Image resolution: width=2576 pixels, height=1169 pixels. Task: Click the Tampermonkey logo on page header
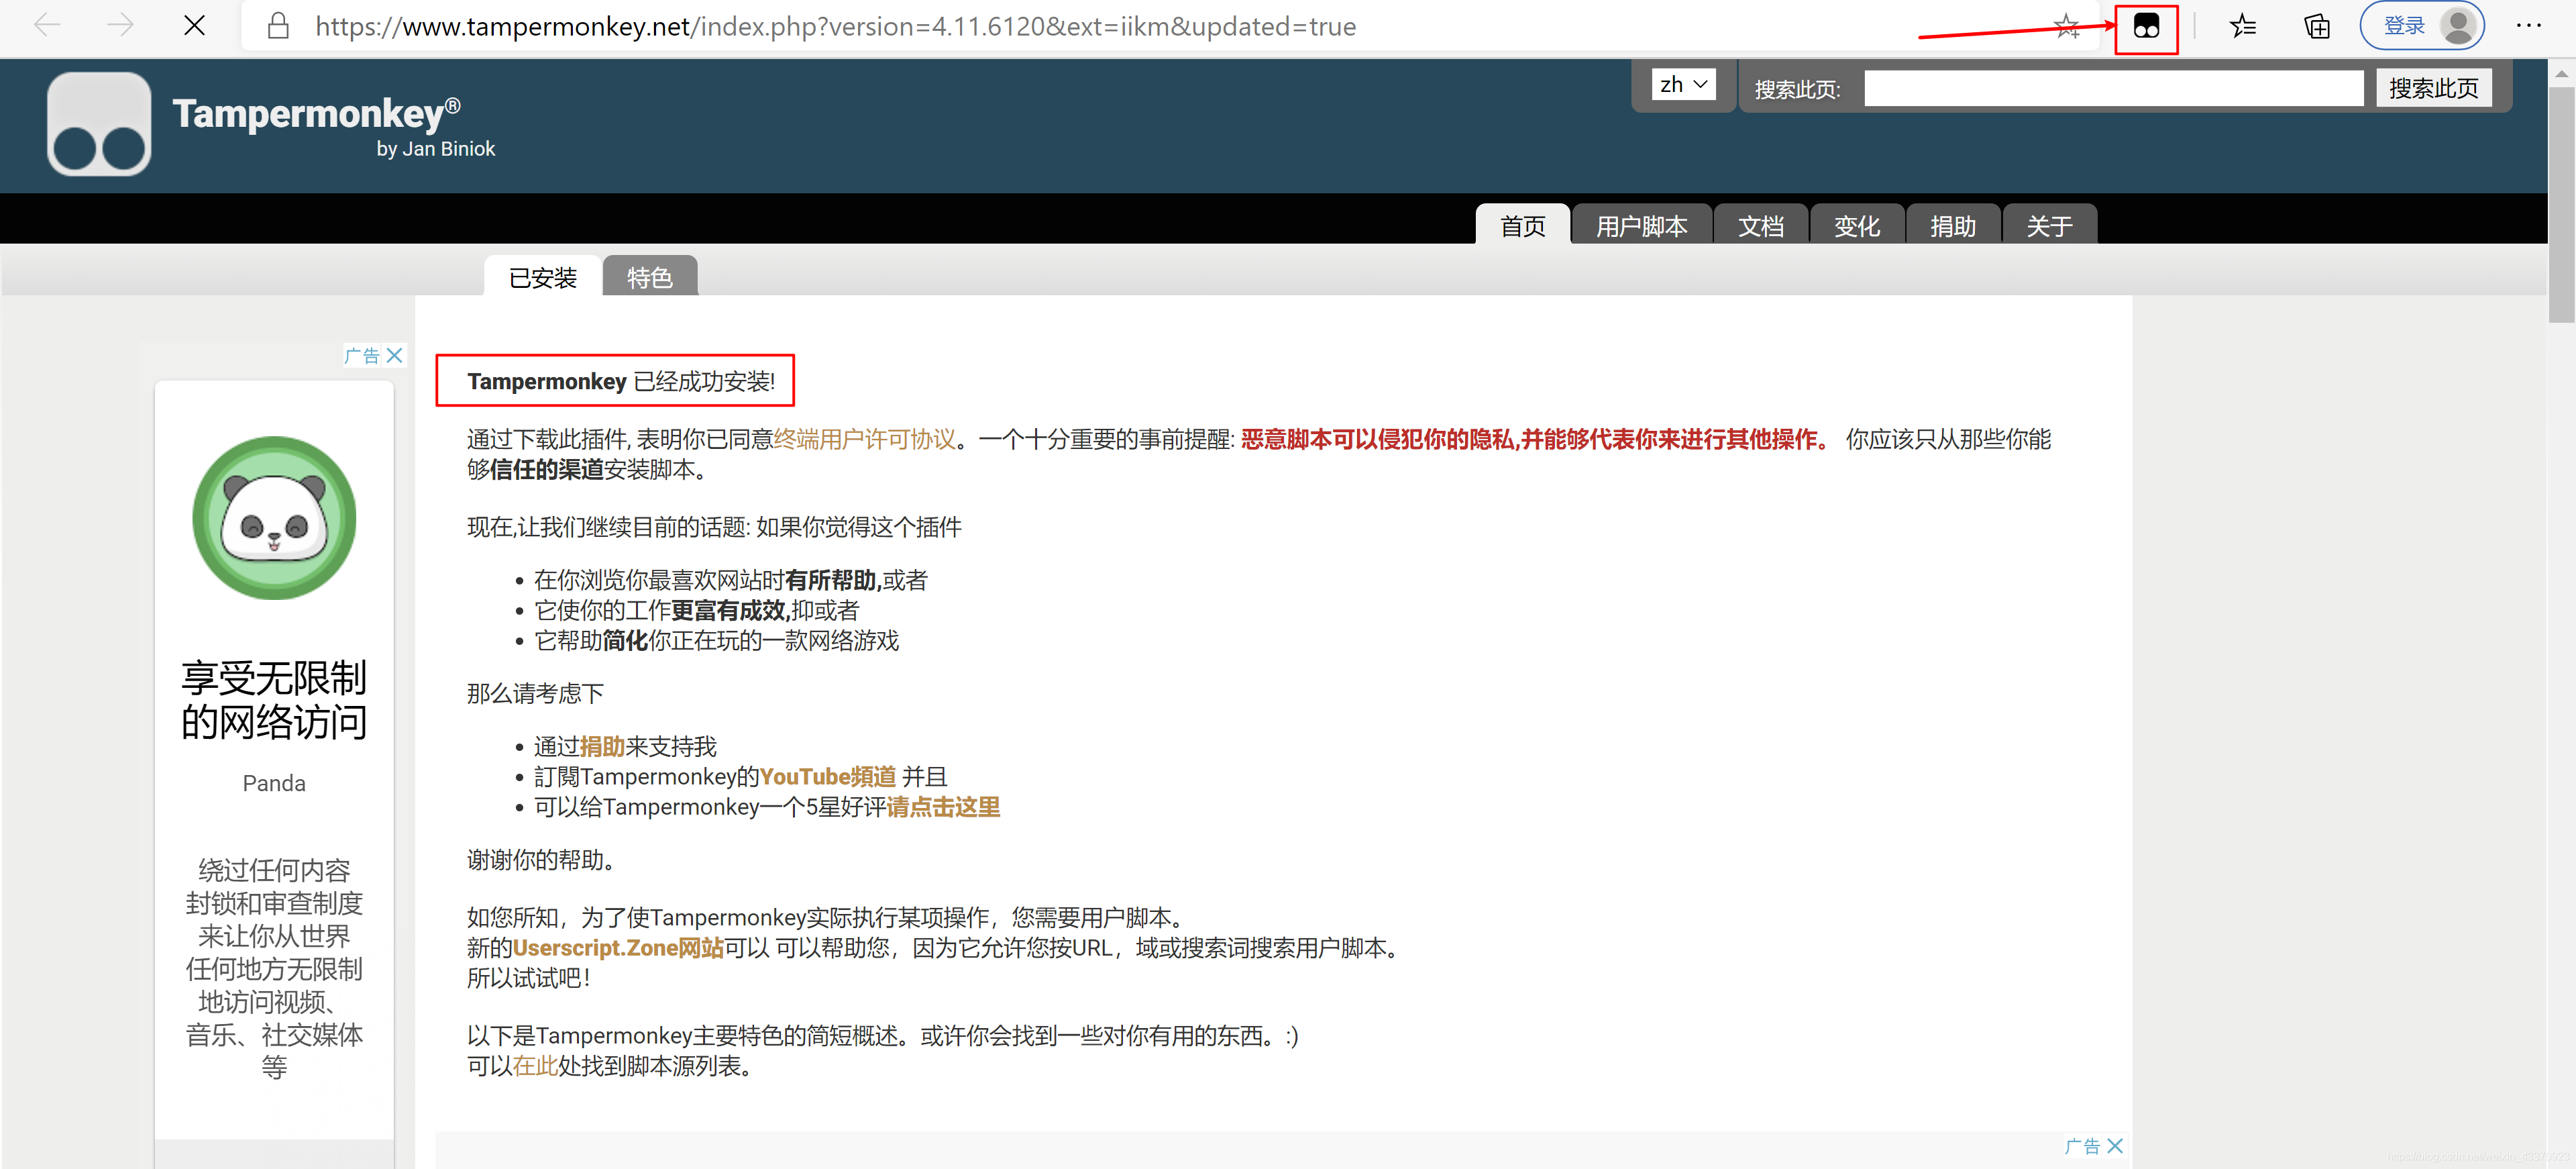(99, 124)
